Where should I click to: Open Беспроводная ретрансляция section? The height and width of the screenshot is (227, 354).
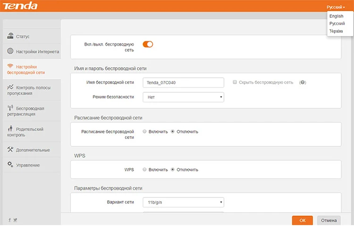[x=32, y=111]
